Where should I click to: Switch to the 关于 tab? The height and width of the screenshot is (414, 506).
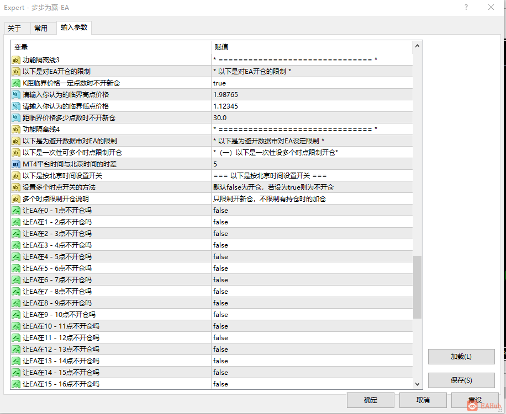14,28
